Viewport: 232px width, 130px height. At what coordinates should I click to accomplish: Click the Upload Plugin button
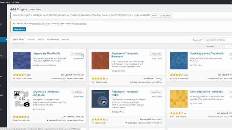coord(35,9)
